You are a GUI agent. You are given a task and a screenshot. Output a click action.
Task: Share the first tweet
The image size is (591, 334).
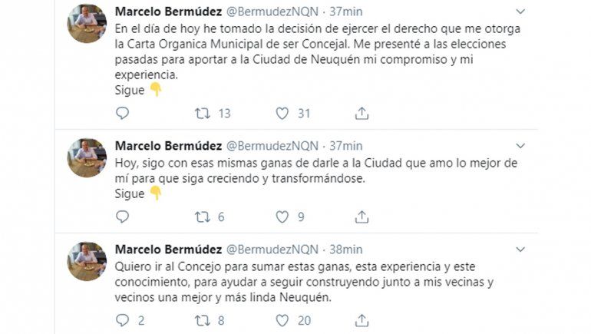tap(362, 114)
